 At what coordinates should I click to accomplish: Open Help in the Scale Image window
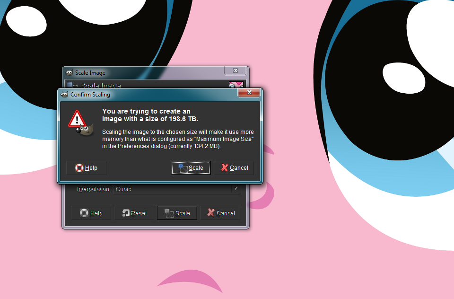(91, 213)
